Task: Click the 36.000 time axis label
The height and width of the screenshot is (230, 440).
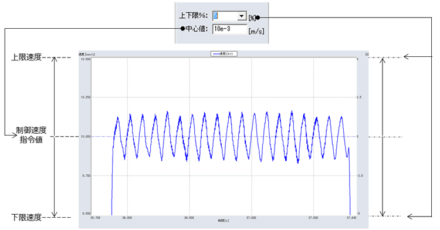Action: click(x=127, y=218)
